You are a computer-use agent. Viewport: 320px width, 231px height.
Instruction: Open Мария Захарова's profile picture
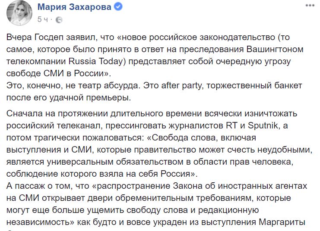click(19, 13)
